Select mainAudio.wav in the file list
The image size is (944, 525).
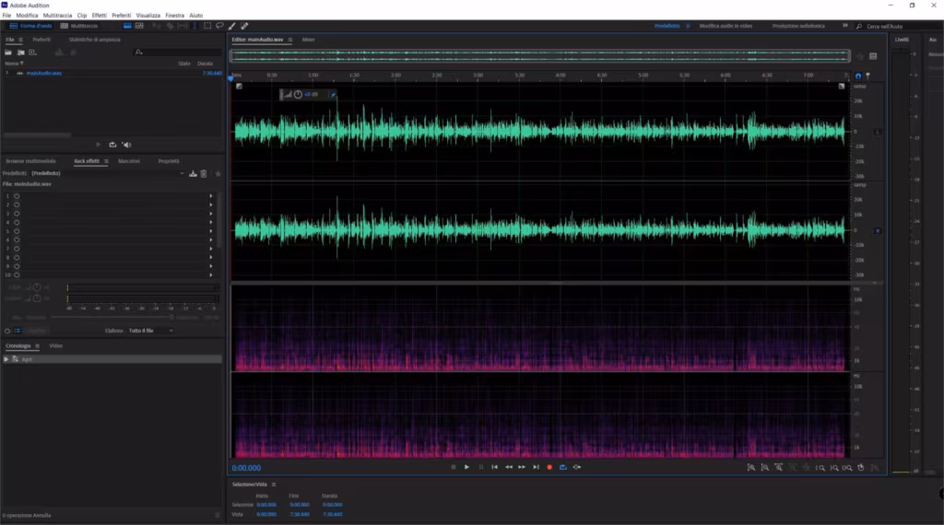pyautogui.click(x=44, y=73)
